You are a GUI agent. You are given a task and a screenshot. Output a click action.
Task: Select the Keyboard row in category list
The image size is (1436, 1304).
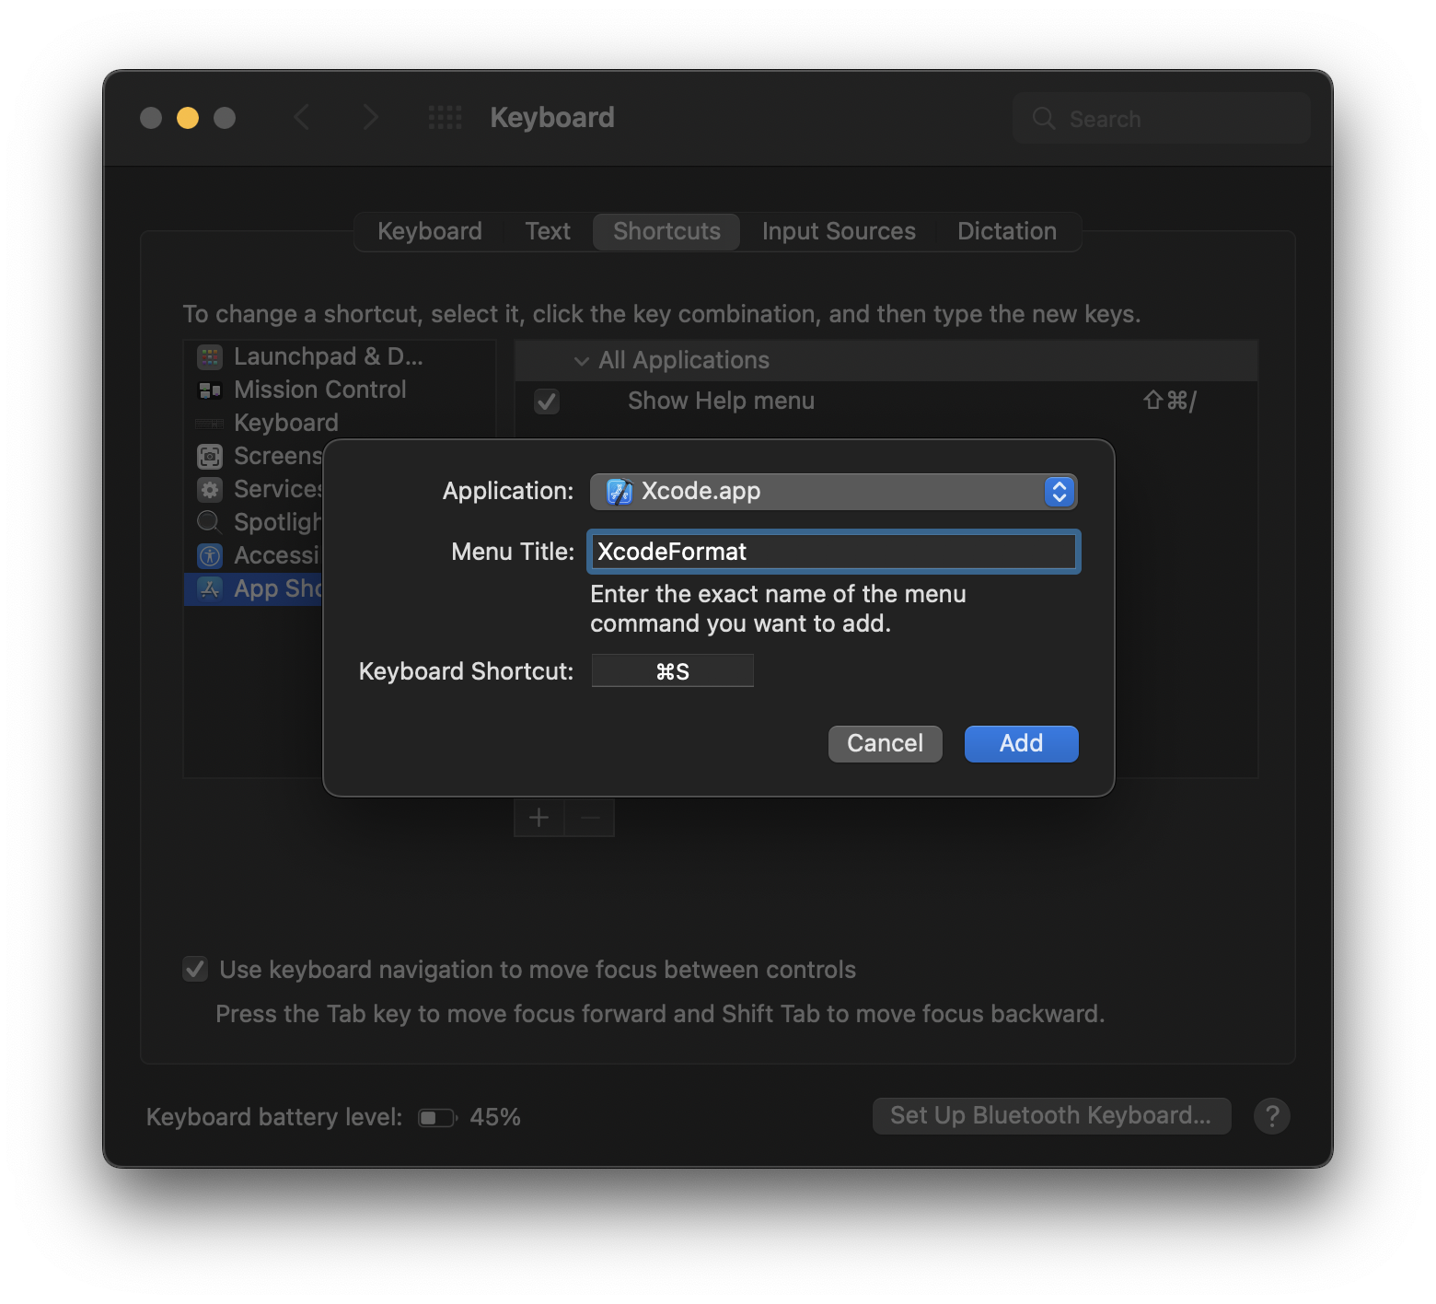(x=340, y=423)
